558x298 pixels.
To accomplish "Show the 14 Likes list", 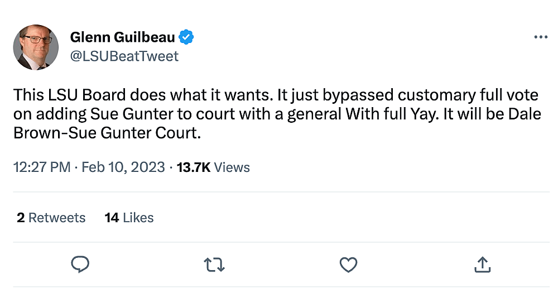I will [x=129, y=218].
